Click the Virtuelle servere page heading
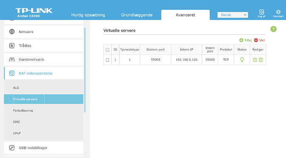This screenshot has width=286, height=158. click(x=119, y=30)
